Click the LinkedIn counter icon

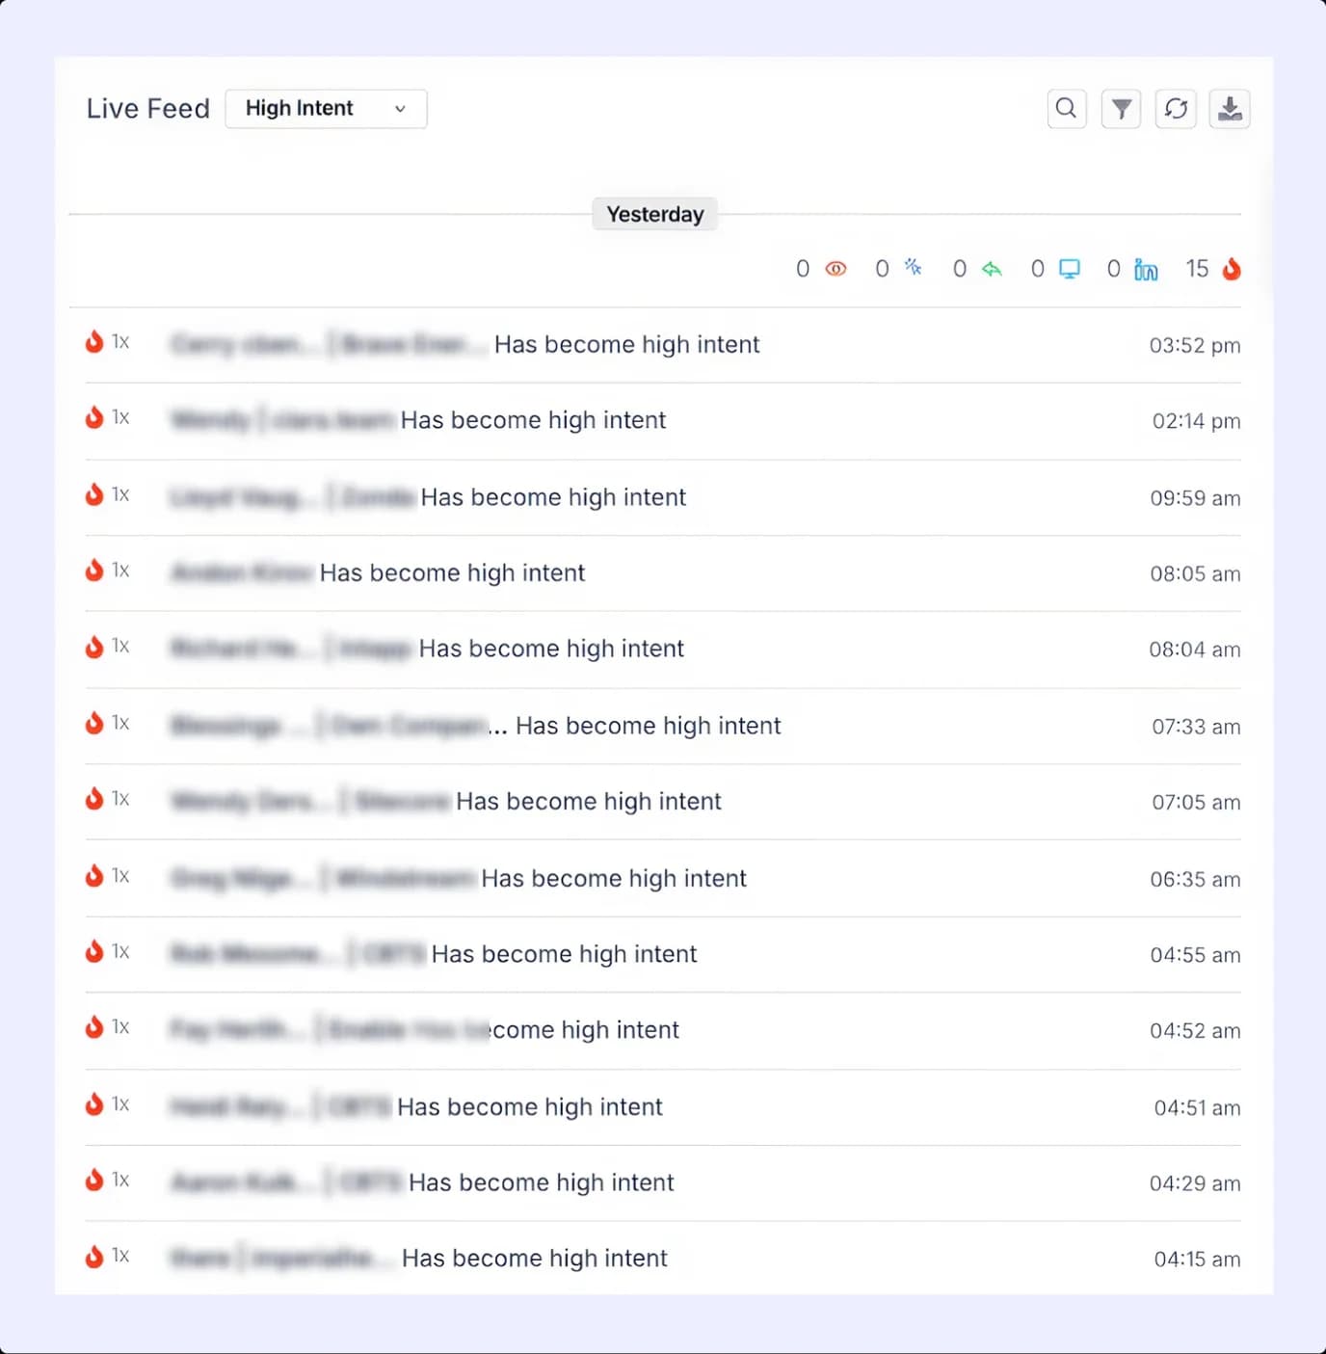click(x=1146, y=270)
